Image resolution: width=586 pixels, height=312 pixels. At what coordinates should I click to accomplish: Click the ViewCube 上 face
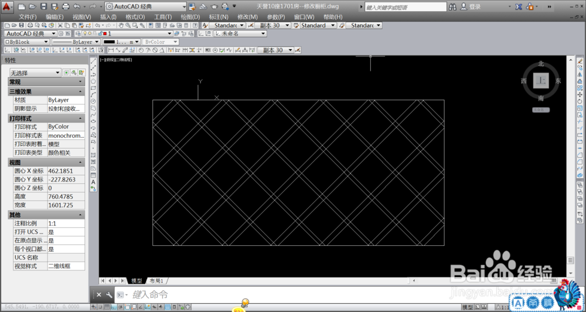tap(541, 80)
